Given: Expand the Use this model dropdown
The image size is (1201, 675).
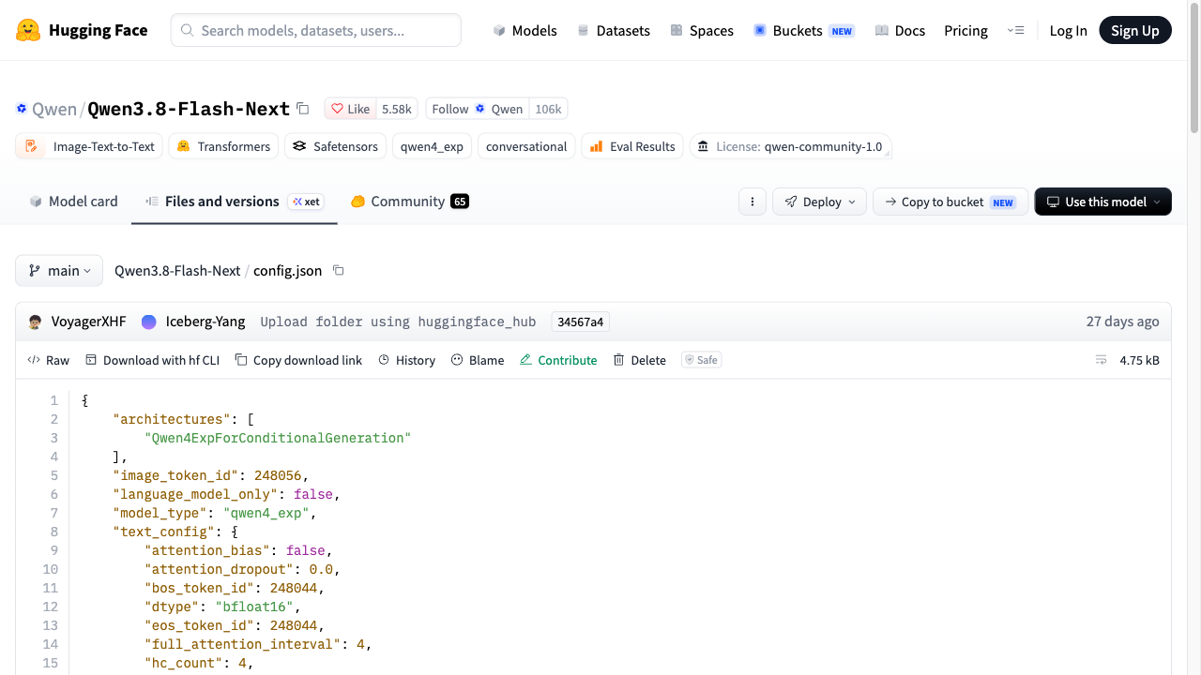Looking at the screenshot, I should coord(1103,202).
